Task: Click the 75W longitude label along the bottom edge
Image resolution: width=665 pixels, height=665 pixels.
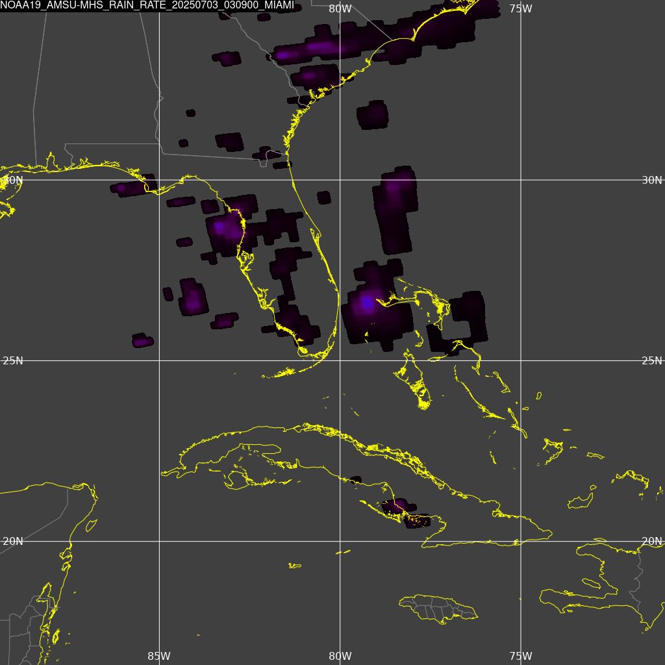Action: (521, 656)
